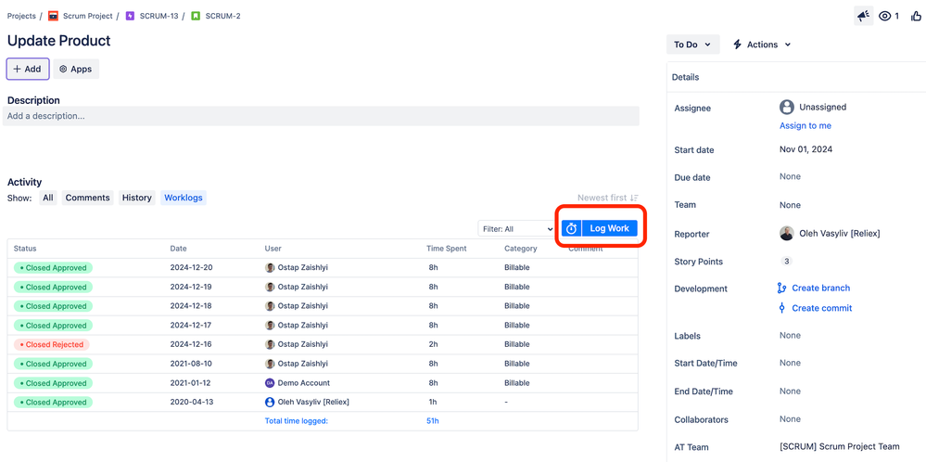The width and height of the screenshot is (926, 462).
Task: Click the purple SCRUM-13 epic icon
Action: tap(131, 16)
